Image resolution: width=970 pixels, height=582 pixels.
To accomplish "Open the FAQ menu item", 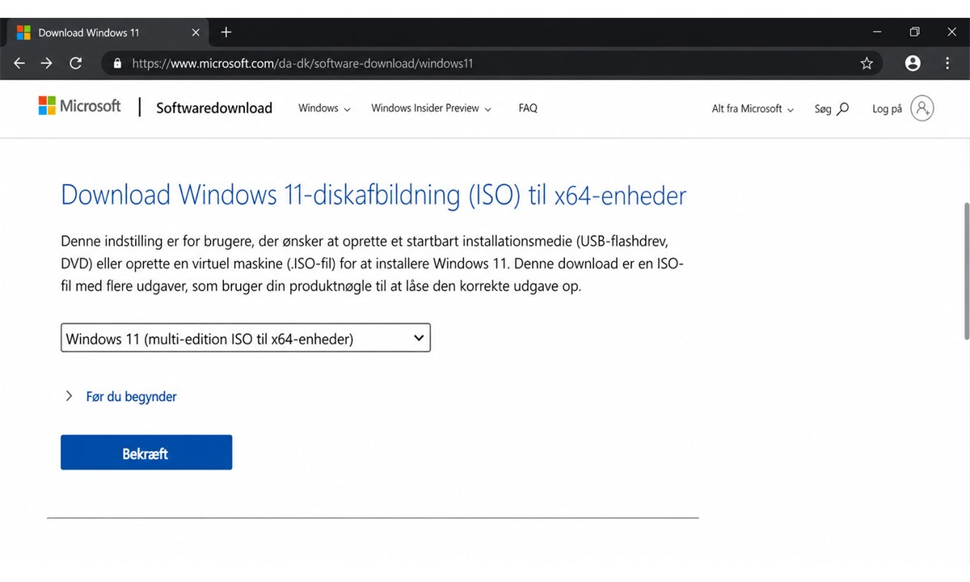I will (528, 108).
